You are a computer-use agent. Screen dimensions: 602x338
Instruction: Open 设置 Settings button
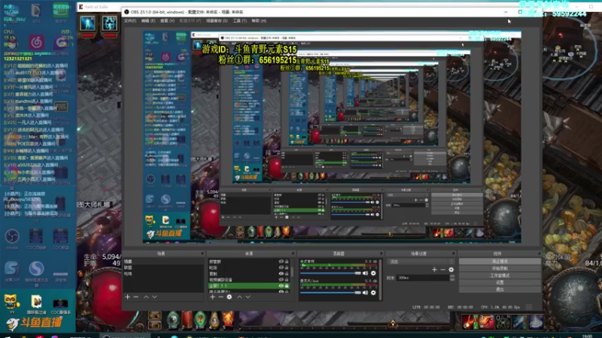[x=500, y=282]
